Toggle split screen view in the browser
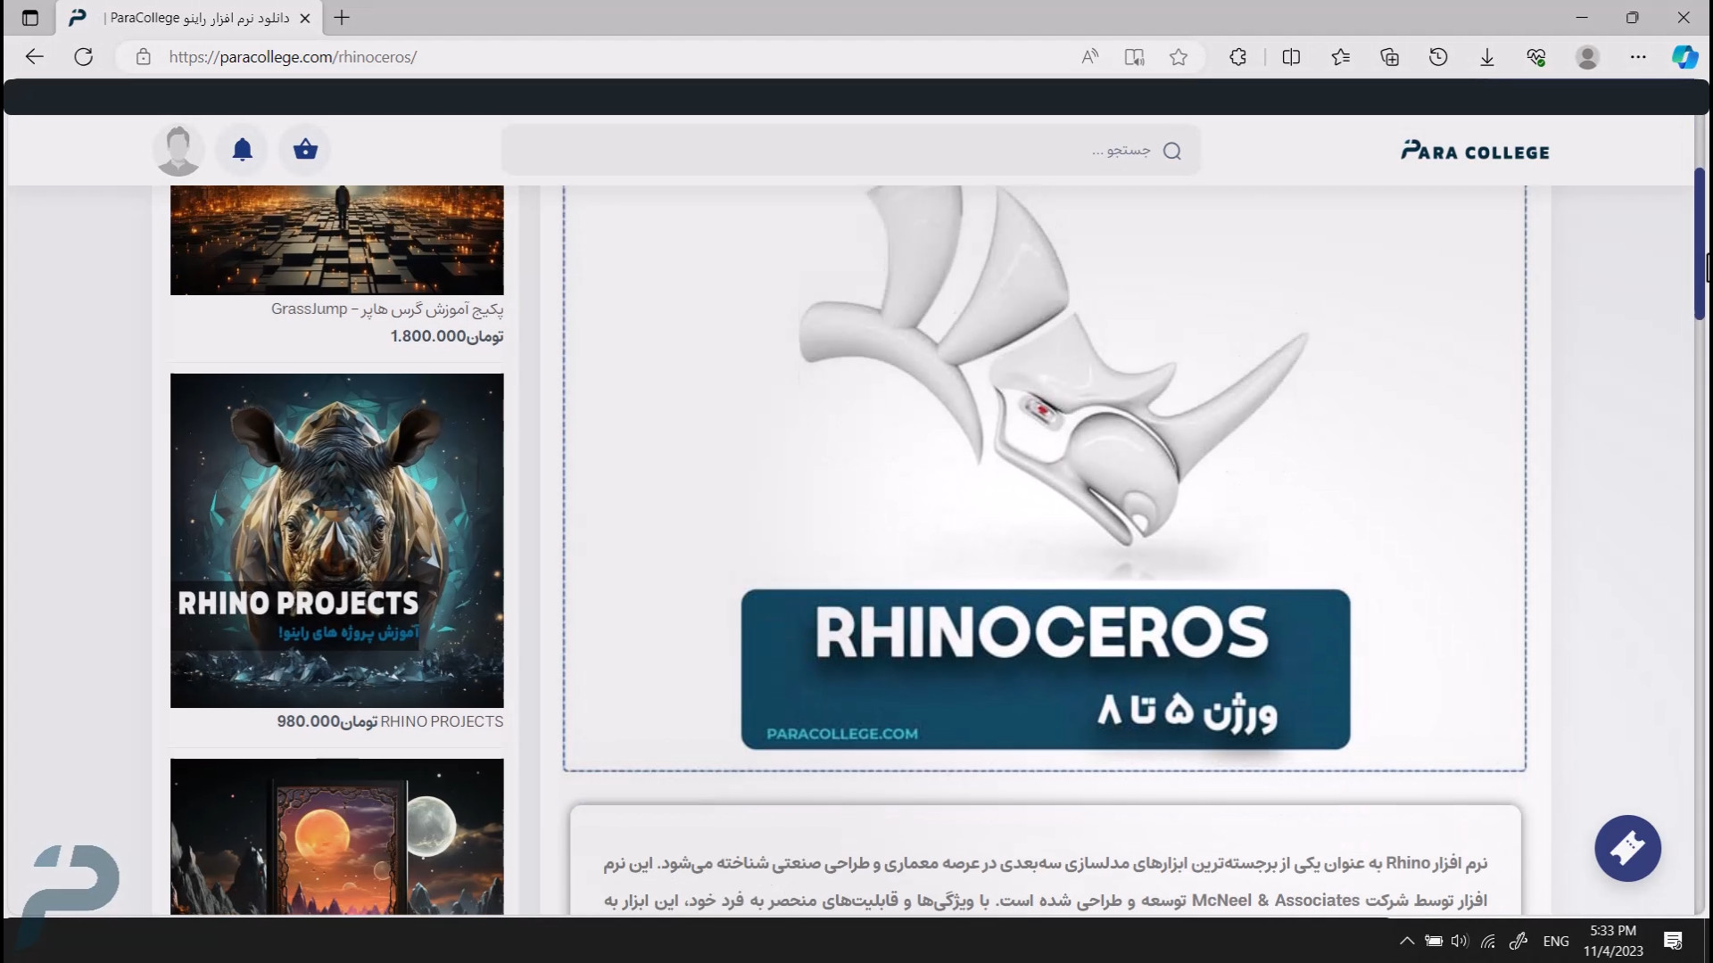This screenshot has width=1713, height=963. (x=1292, y=56)
